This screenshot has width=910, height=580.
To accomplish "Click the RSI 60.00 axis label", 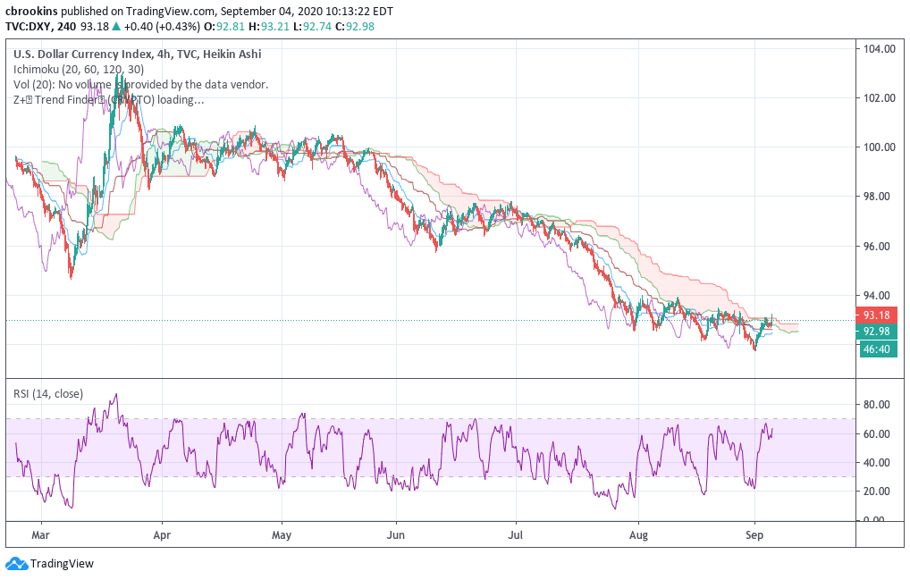I will [876, 433].
